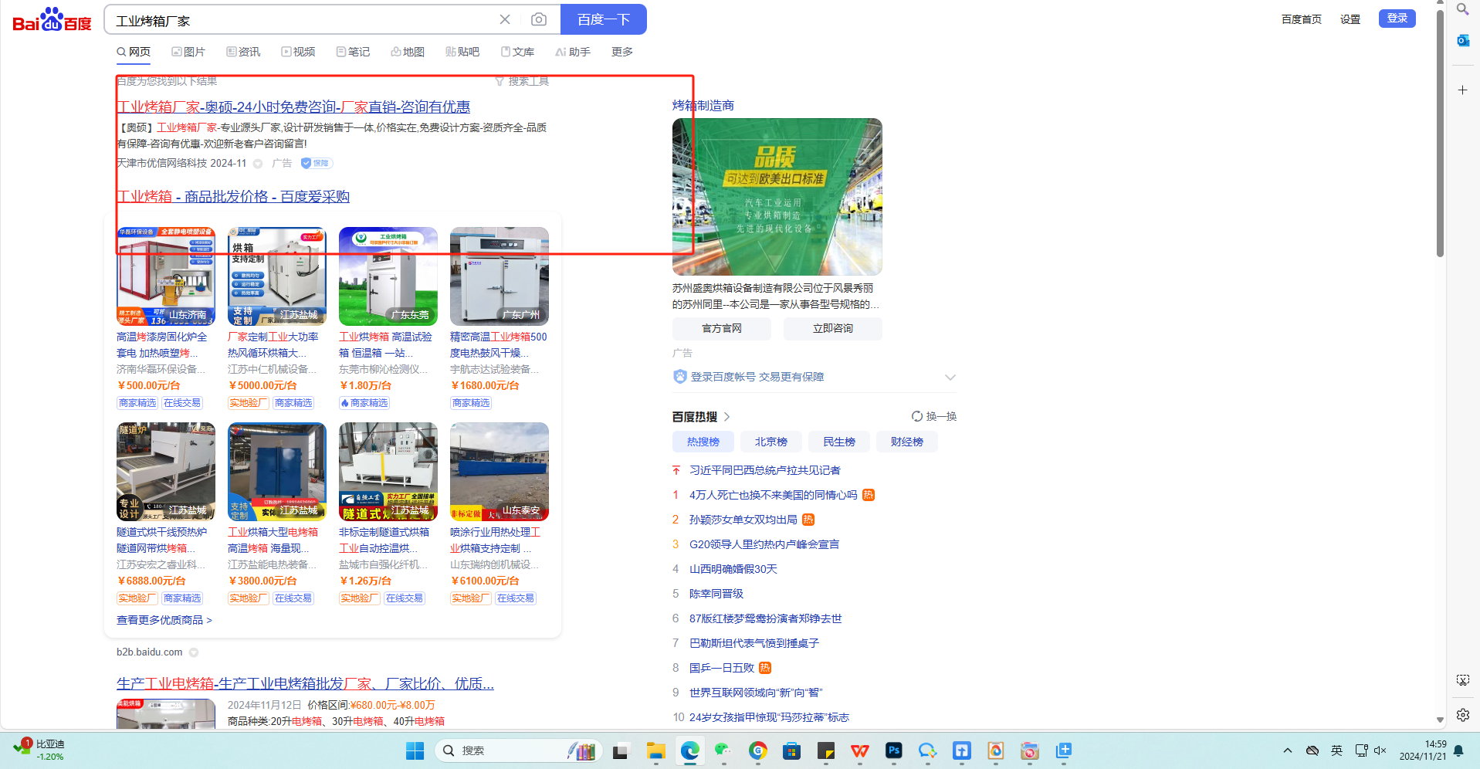Click the notification bell in the system tray
Screen dimensions: 1480x769
tap(1458, 750)
